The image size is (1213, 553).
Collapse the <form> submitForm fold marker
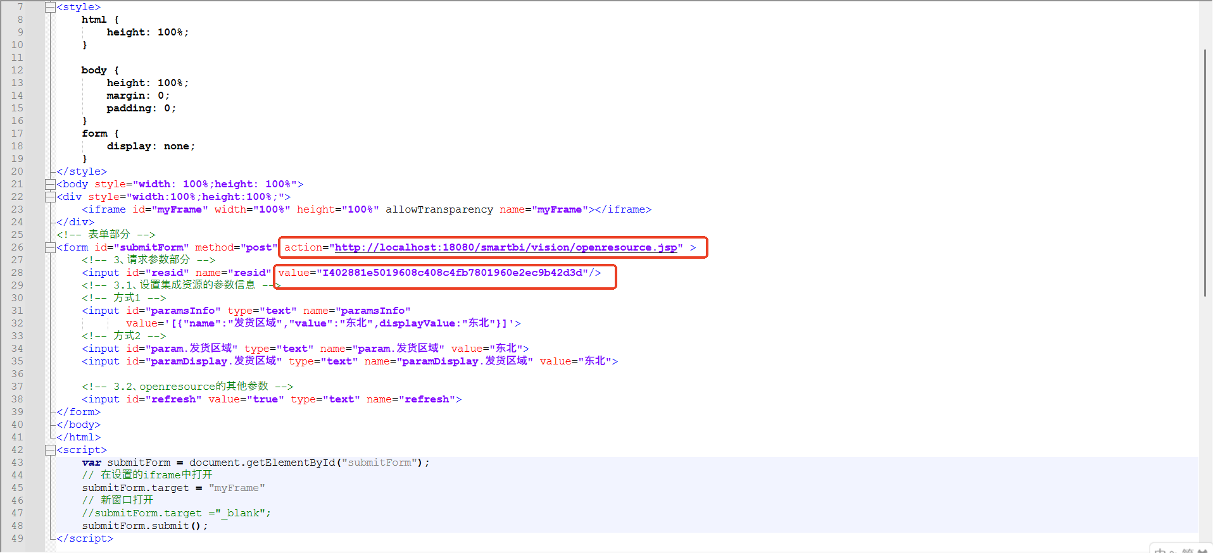(50, 247)
